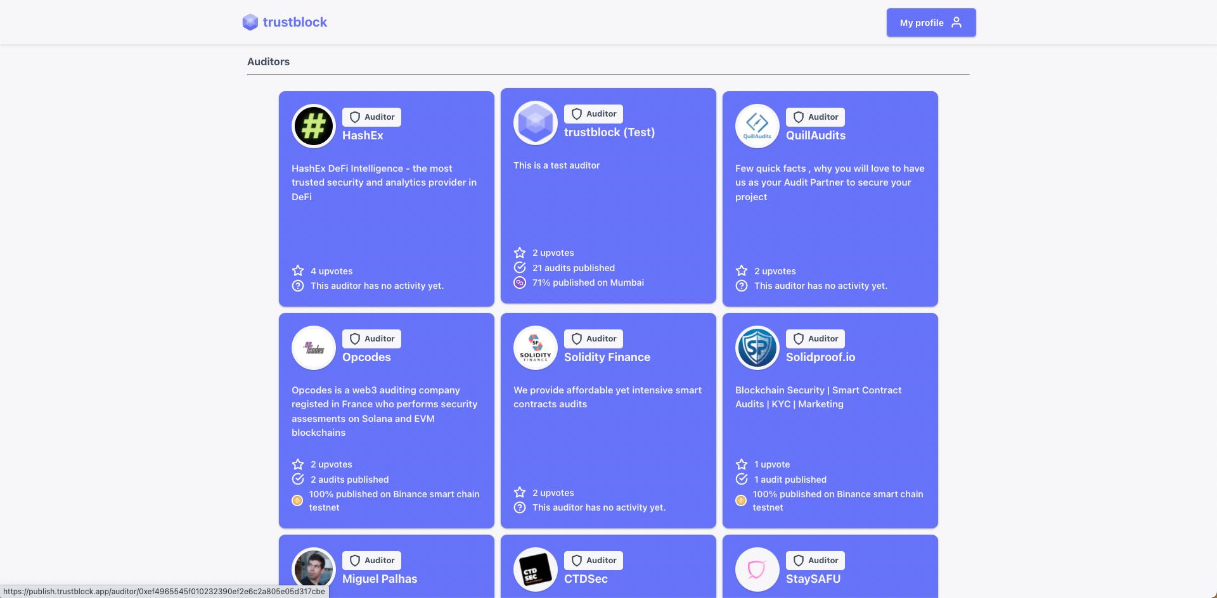Click trustblock (Test) logo avatar
This screenshot has width=1217, height=598.
point(536,123)
